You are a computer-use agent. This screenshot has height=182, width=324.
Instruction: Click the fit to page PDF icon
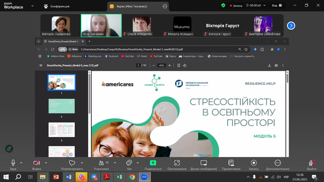[x=179, y=65]
